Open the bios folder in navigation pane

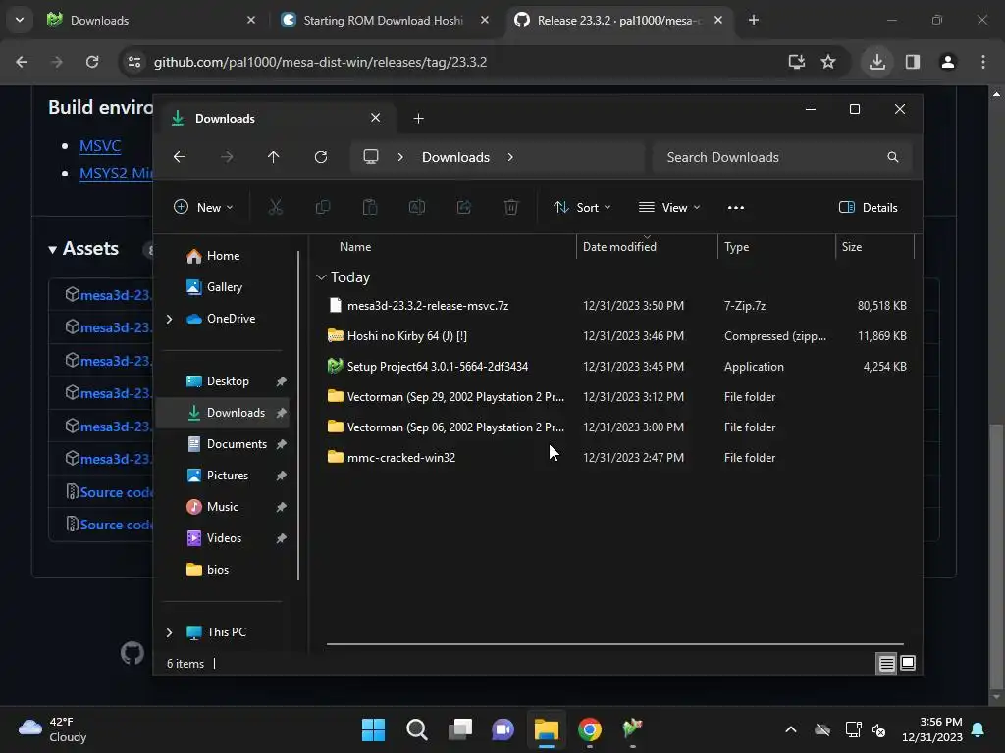tap(217, 570)
